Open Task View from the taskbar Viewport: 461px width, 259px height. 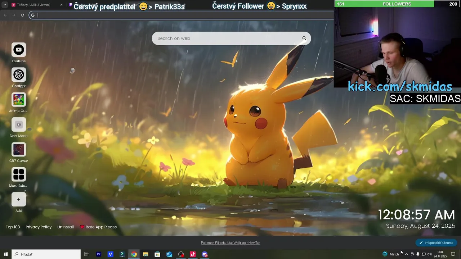click(x=86, y=254)
